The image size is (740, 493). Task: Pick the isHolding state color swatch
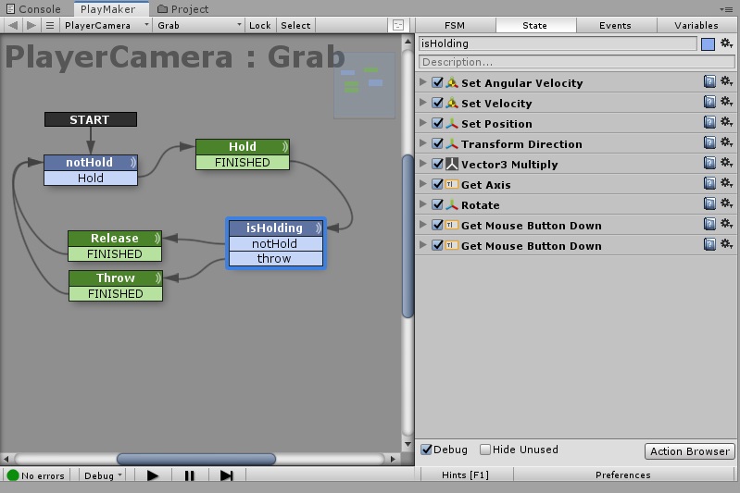(x=708, y=44)
